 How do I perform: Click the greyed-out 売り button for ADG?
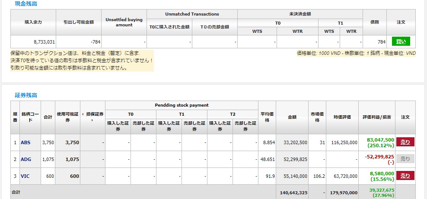pos(405,159)
